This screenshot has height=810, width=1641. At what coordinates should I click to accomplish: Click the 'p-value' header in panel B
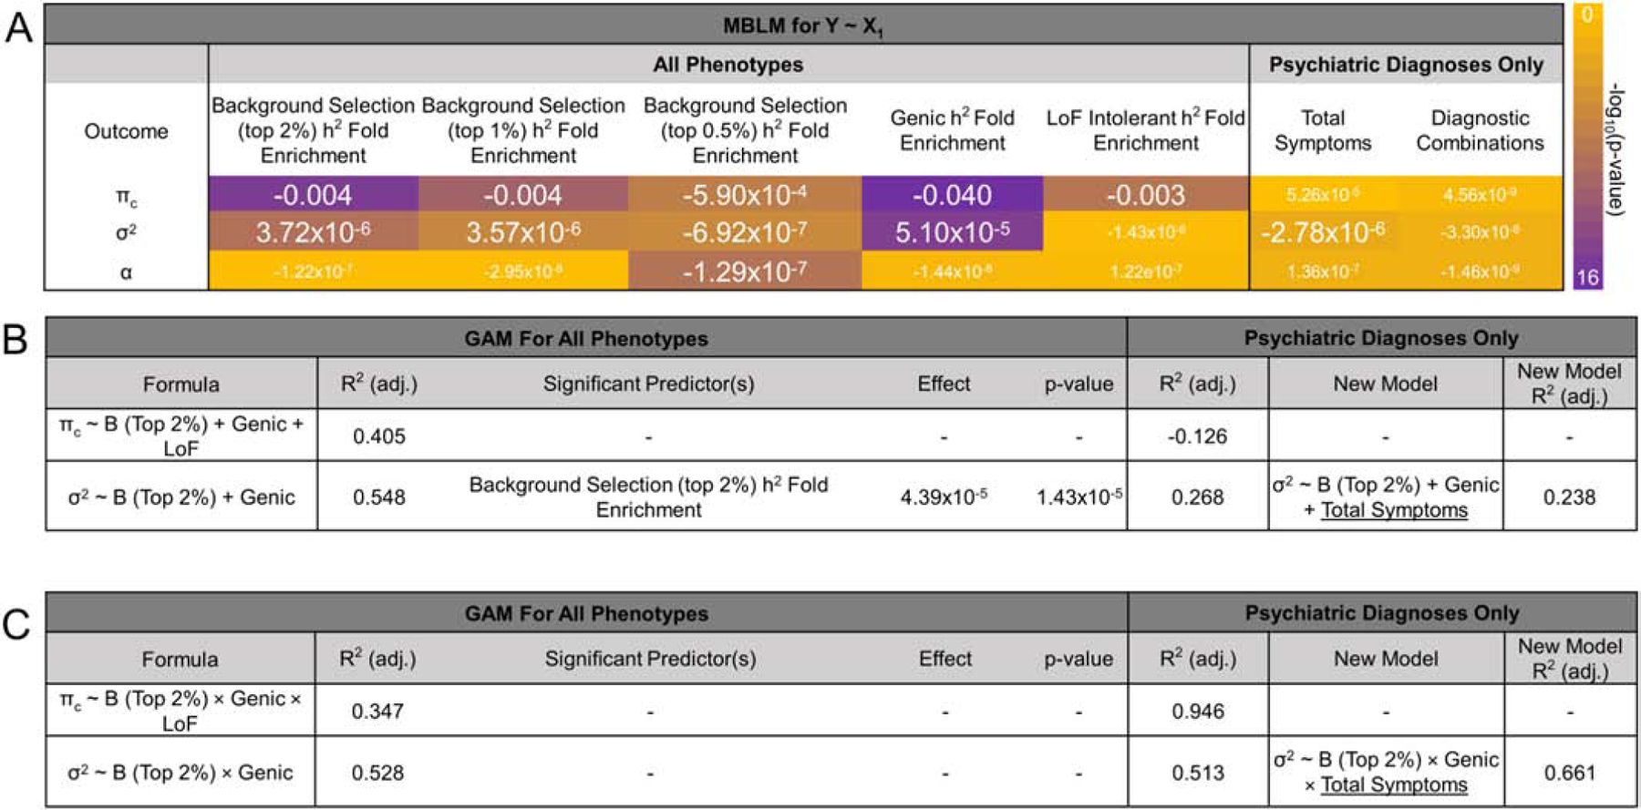pyautogui.click(x=1079, y=384)
